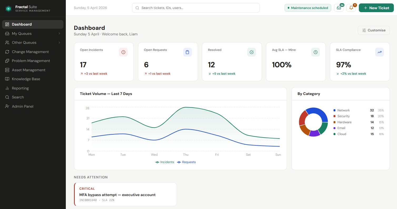
Task: Click the Knowledge Base book icon
Action: [7, 79]
